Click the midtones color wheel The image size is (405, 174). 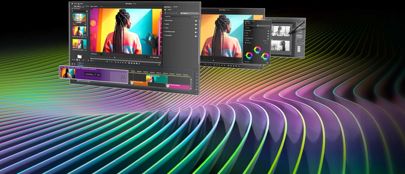click(x=257, y=50)
